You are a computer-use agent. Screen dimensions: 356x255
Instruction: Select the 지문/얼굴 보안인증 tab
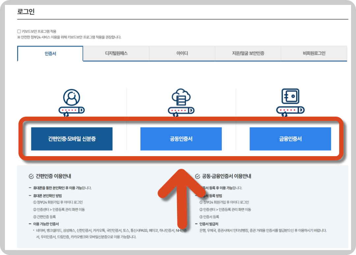(x=248, y=53)
